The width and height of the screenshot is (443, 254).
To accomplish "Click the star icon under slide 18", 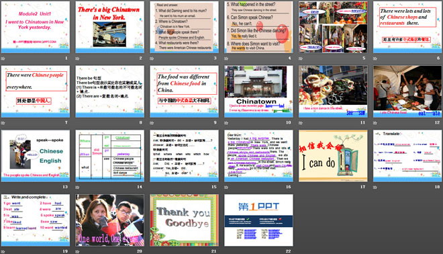I will (375, 187).
